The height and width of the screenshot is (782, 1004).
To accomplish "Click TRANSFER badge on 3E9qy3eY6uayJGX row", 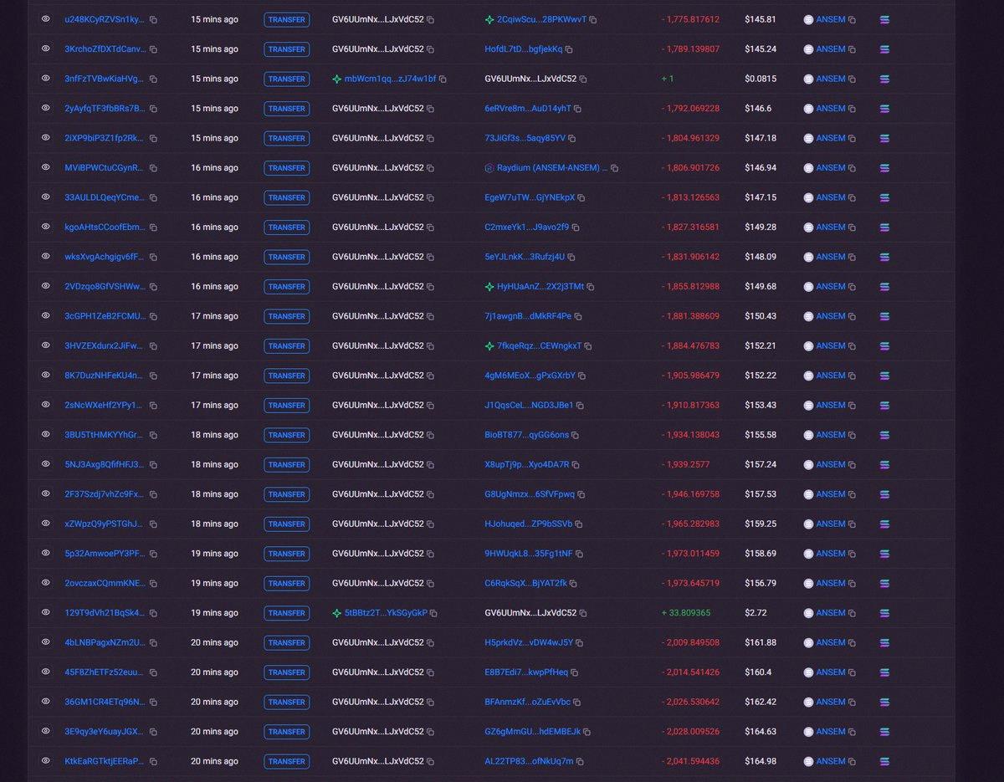I will point(286,732).
